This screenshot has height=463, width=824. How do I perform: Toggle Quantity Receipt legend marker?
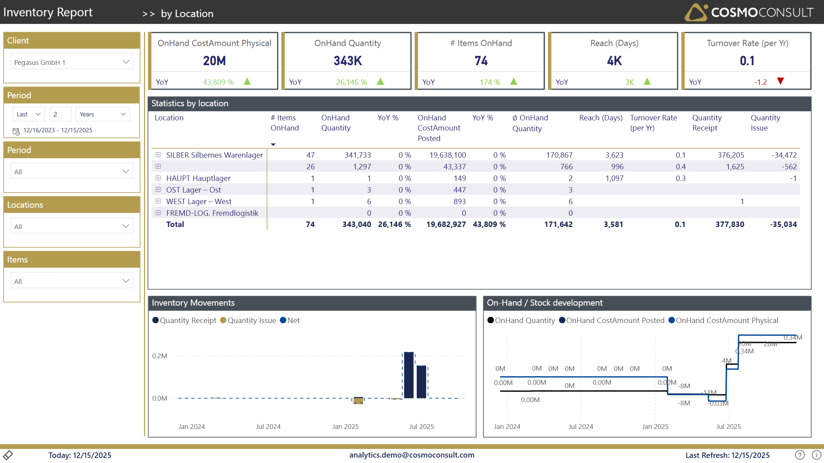tap(156, 320)
